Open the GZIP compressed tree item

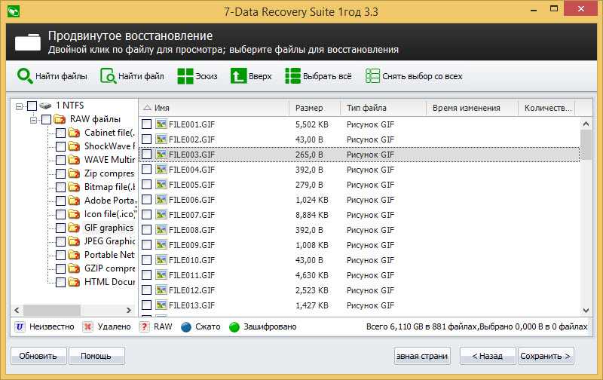pos(109,268)
